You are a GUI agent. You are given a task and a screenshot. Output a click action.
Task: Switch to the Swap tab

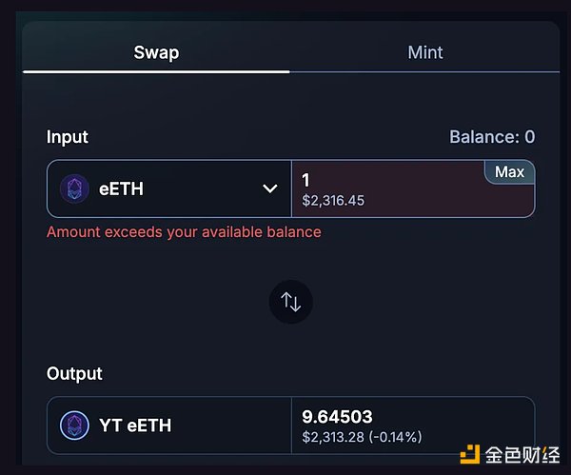[156, 51]
